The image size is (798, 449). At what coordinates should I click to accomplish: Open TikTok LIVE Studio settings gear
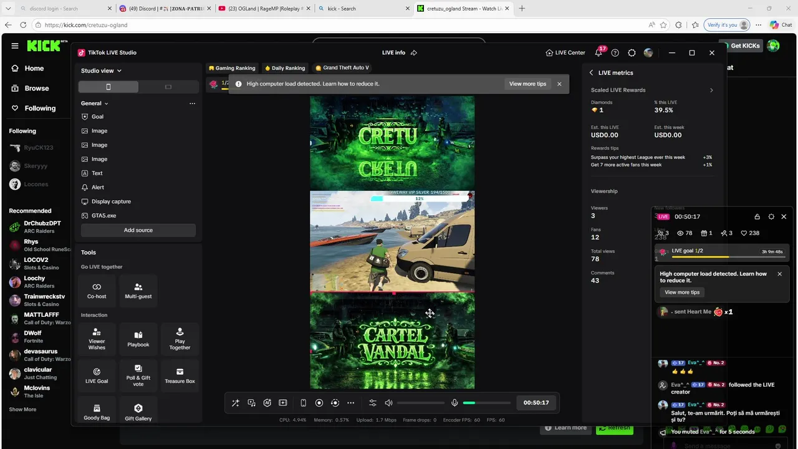pyautogui.click(x=632, y=53)
